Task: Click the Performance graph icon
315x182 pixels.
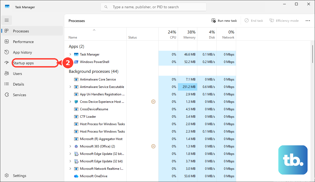Action: click(7, 42)
